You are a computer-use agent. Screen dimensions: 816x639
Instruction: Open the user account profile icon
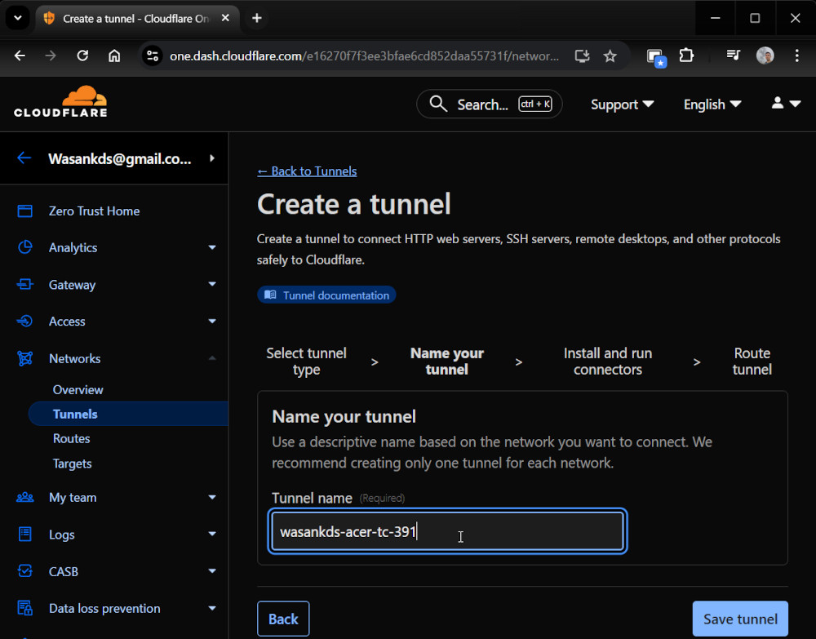(785, 104)
